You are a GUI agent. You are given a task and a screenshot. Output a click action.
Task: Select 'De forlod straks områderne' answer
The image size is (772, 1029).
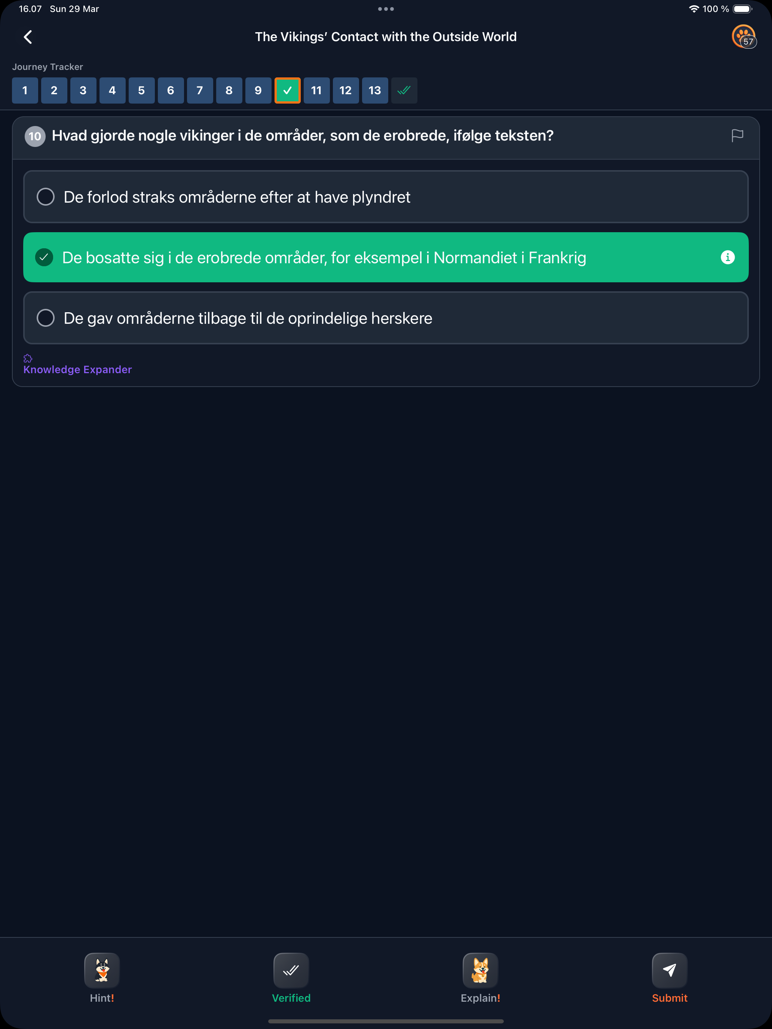click(x=386, y=197)
